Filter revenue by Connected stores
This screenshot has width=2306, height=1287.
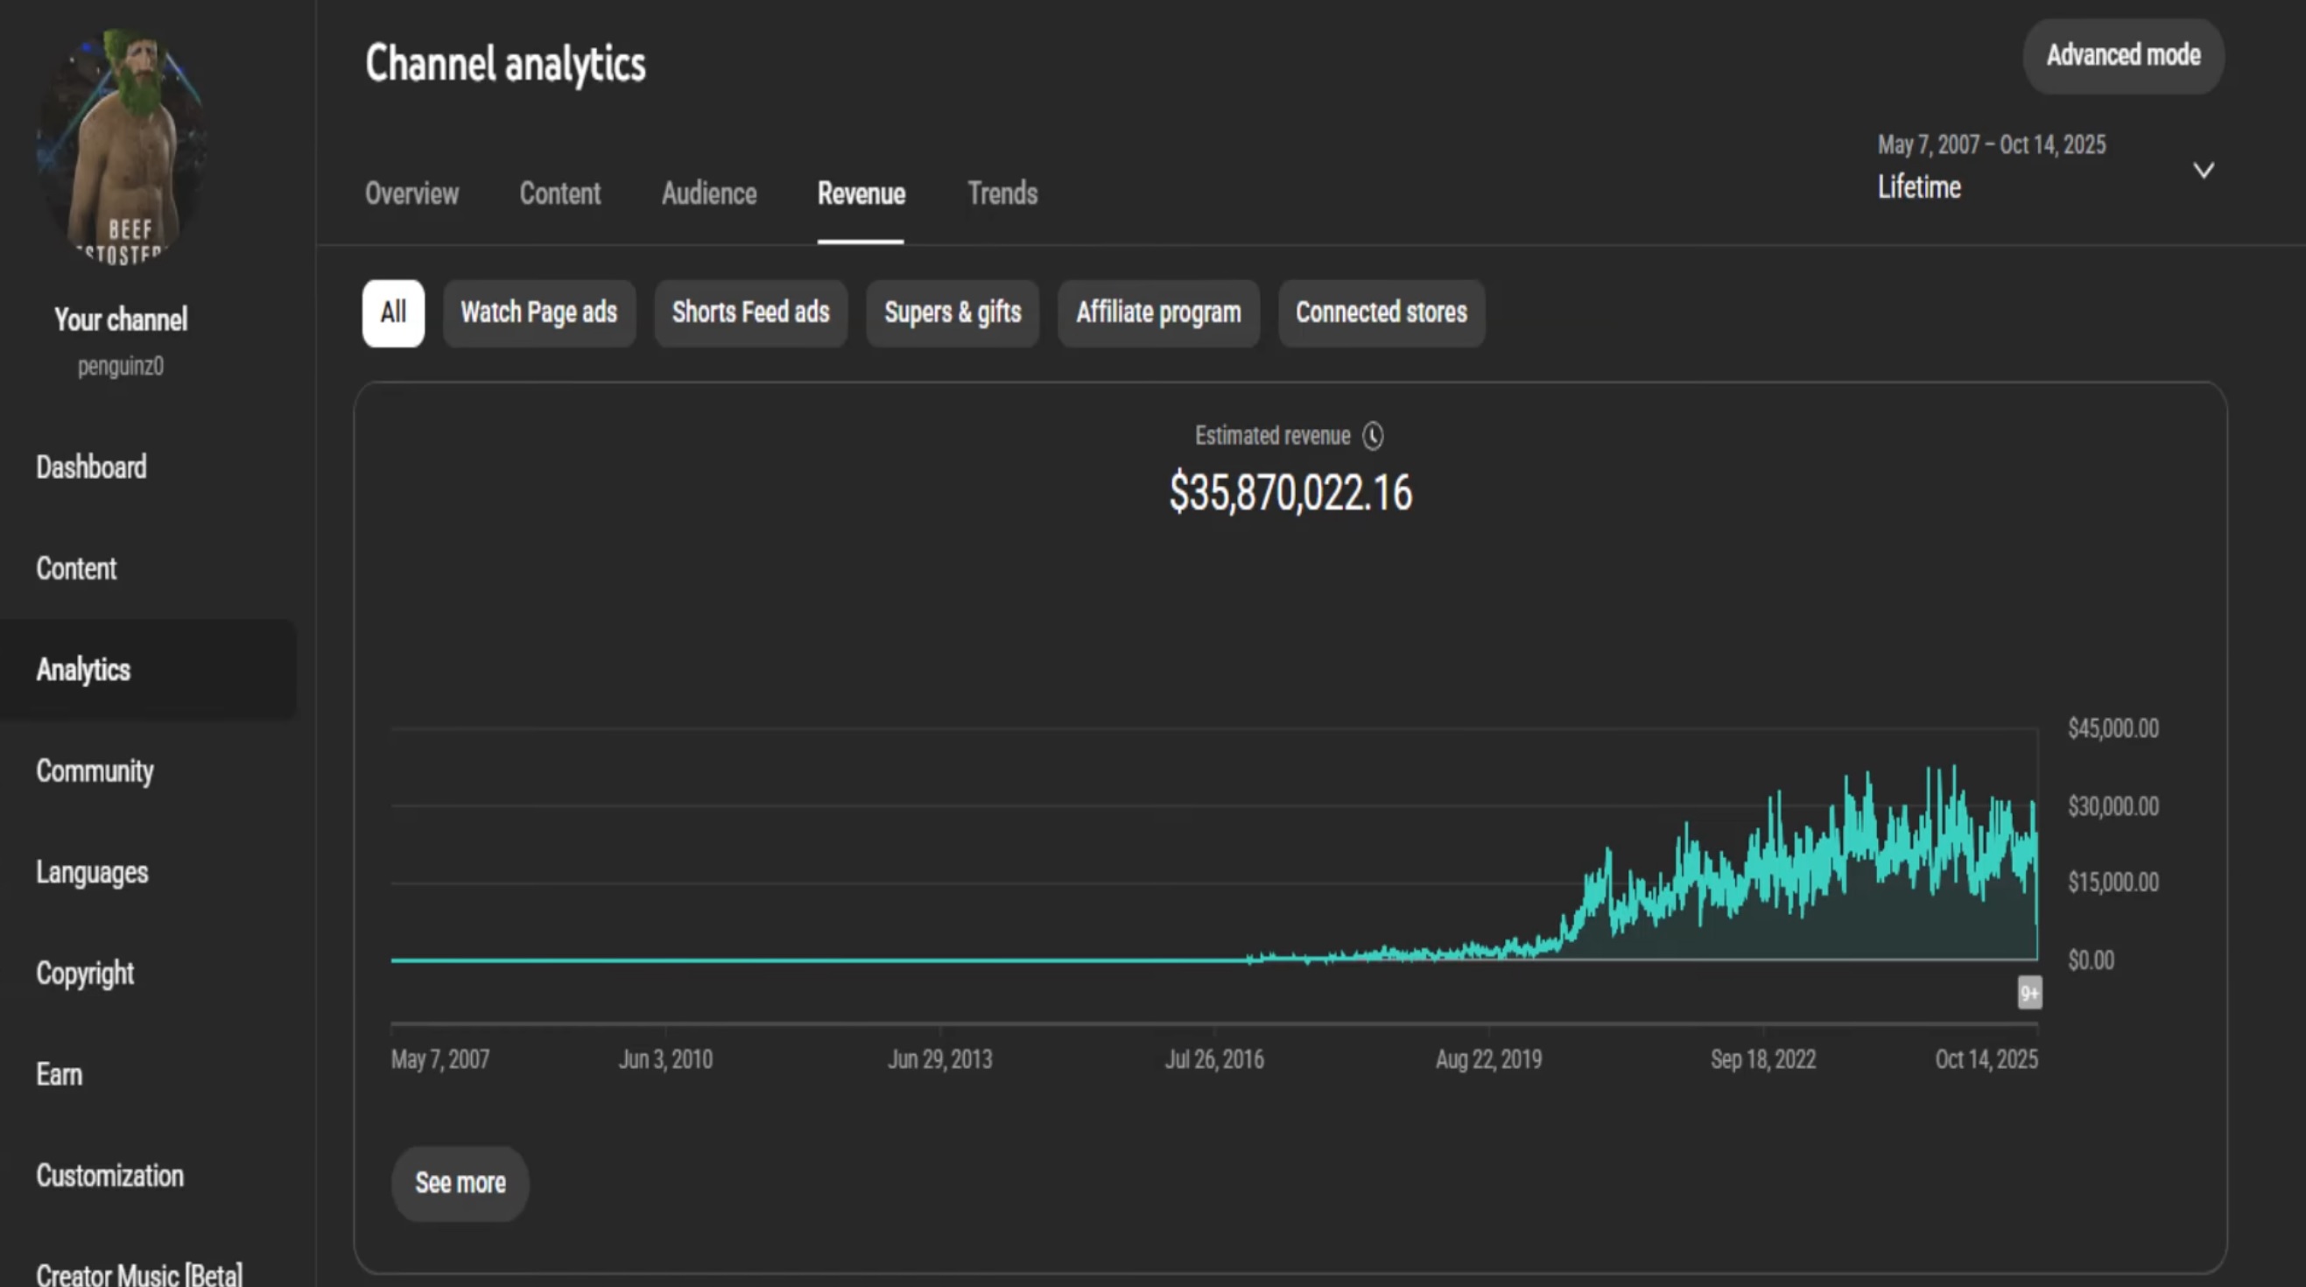click(x=1381, y=313)
